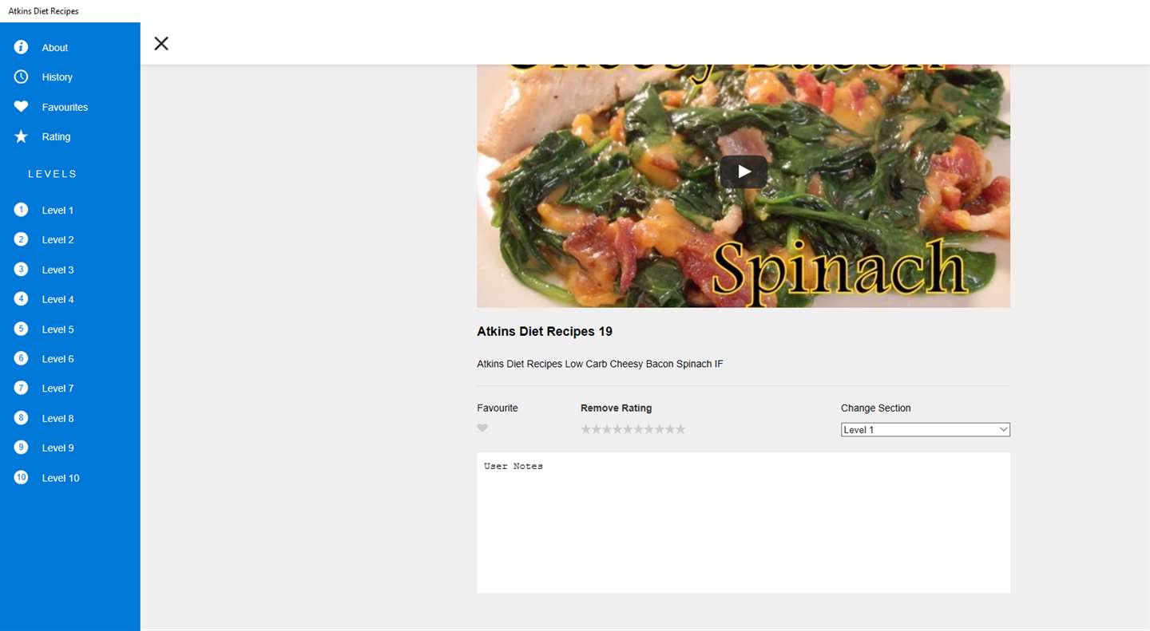Set rating to five stars
The image size is (1150, 631).
628,429
